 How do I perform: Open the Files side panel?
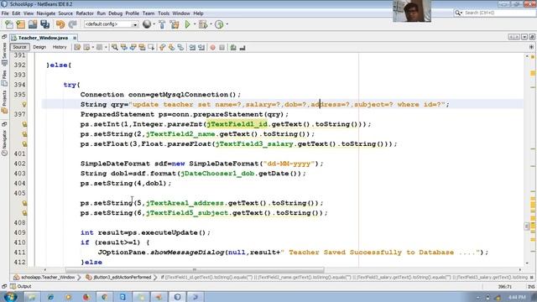[x=4, y=78]
